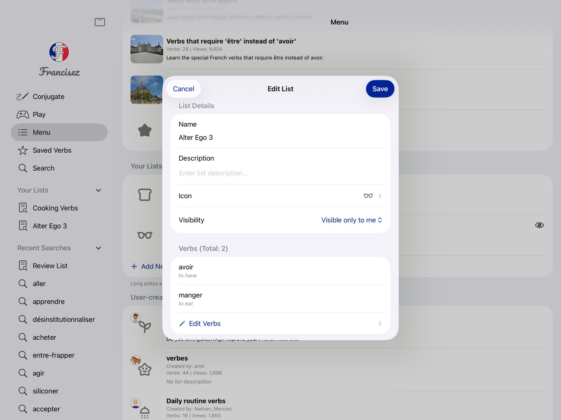561x420 pixels.
Task: Open the Conjugate section
Action: [x=59, y=96]
